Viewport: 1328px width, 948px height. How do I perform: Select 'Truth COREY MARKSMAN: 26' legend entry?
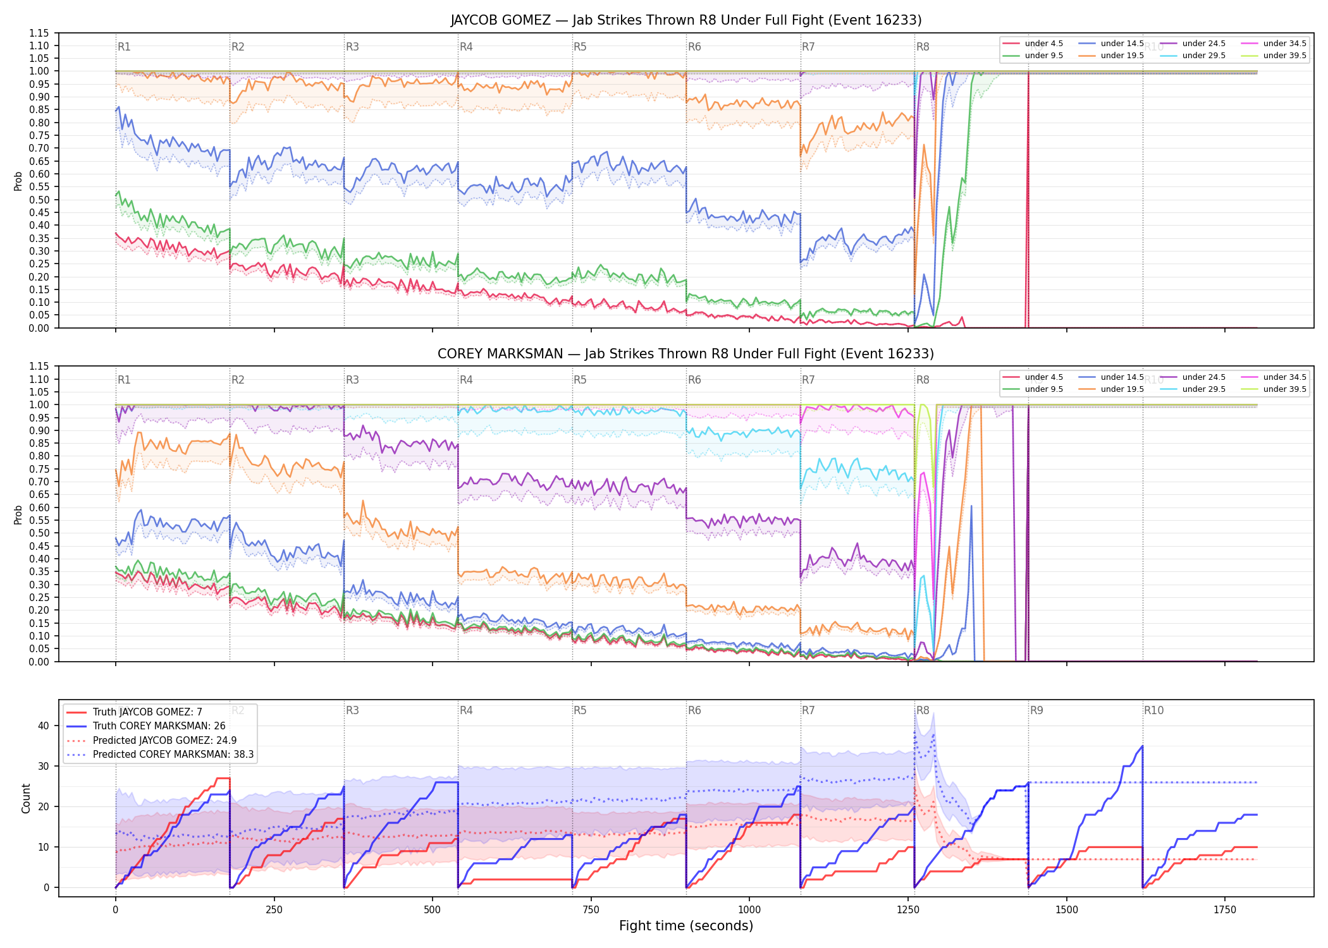pos(146,726)
